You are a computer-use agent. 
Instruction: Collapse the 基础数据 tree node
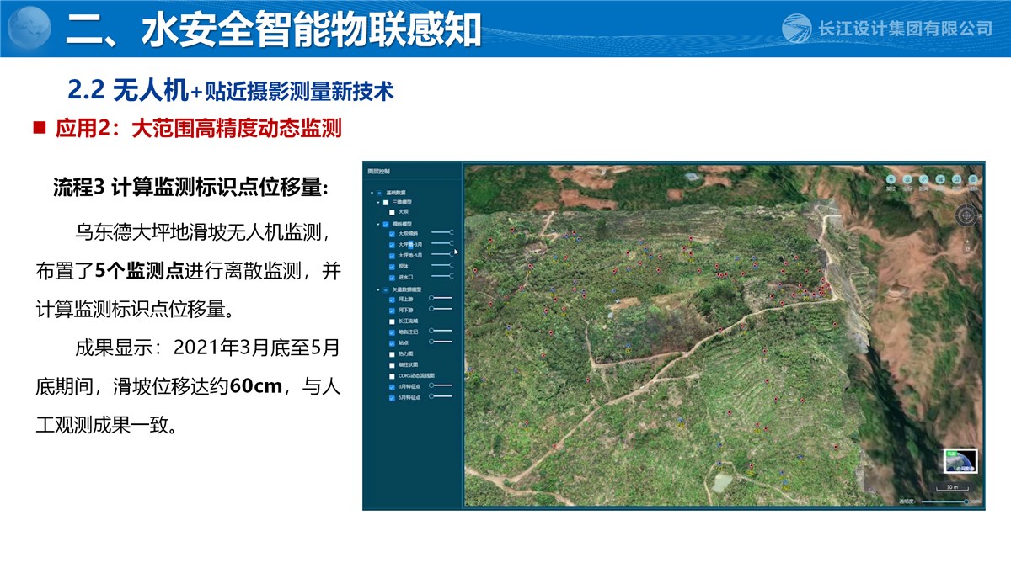pos(372,193)
